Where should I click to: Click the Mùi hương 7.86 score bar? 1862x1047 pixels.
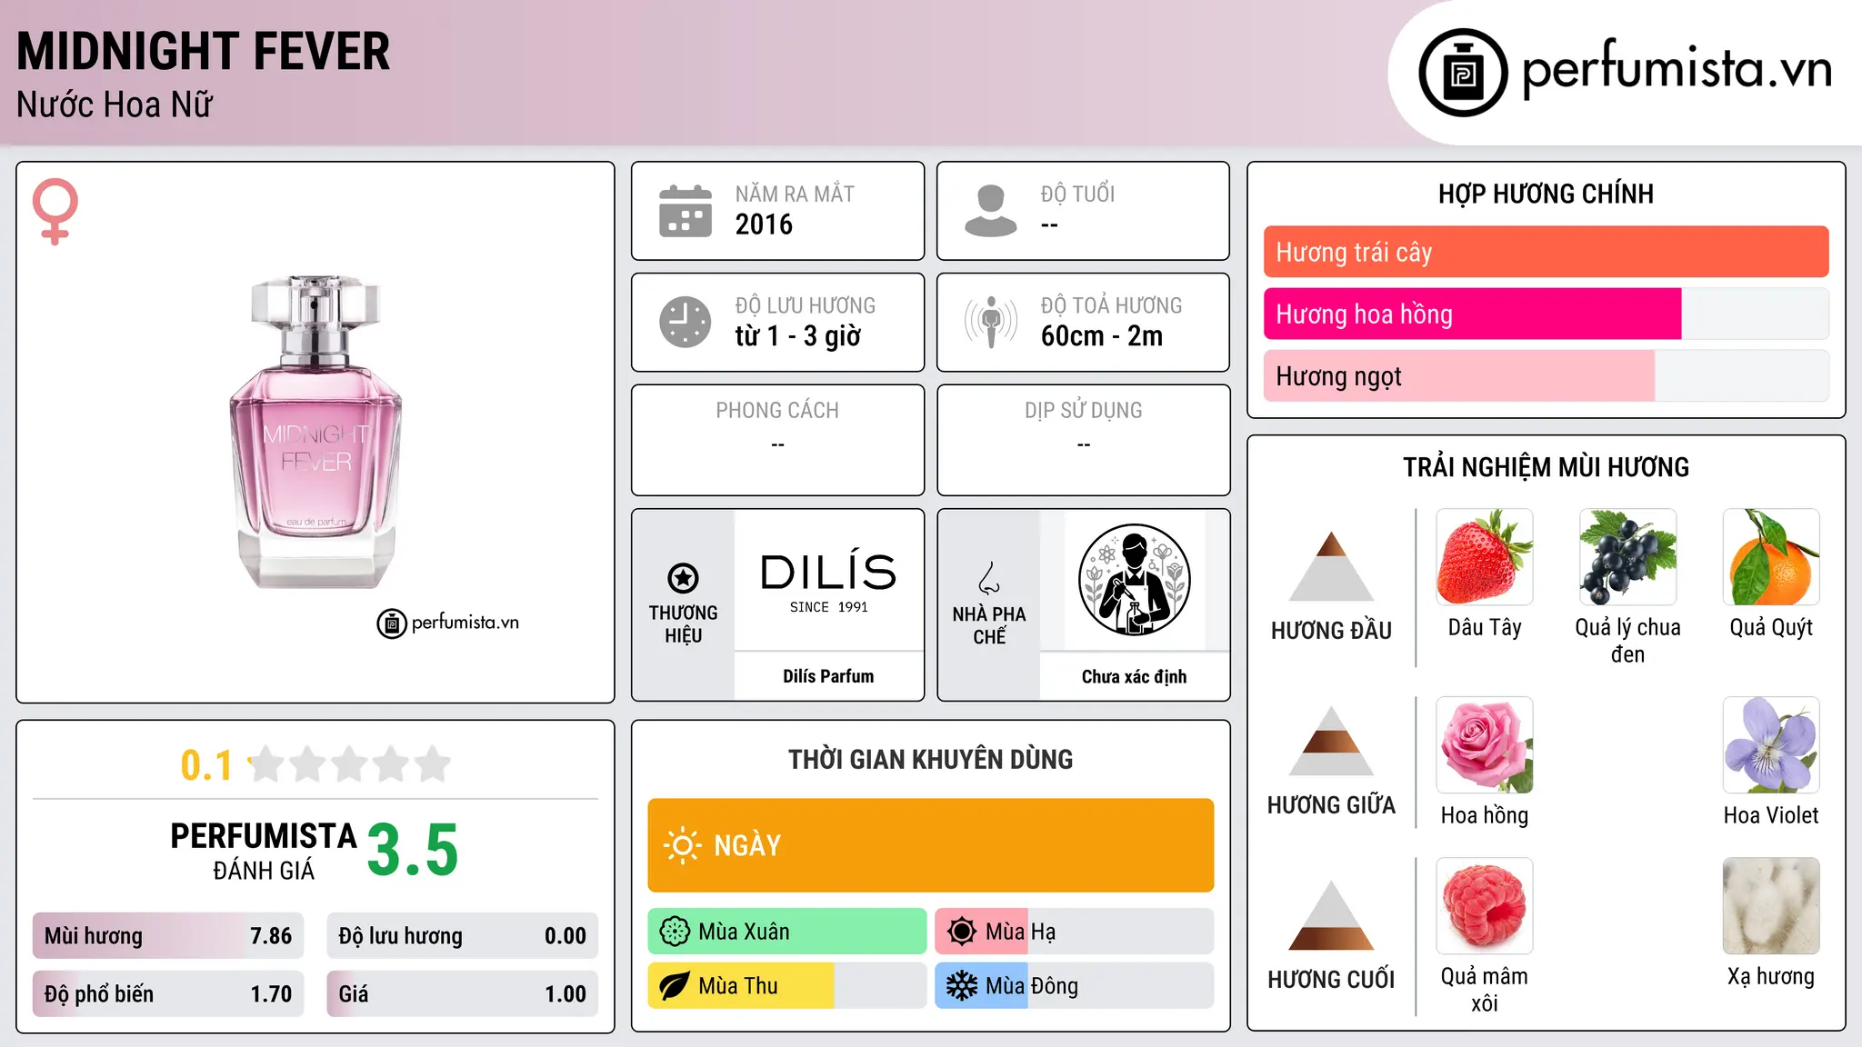[x=168, y=936]
